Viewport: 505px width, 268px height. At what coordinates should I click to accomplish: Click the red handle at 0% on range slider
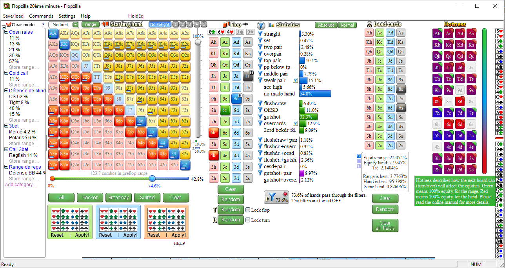pyautogui.click(x=52, y=179)
